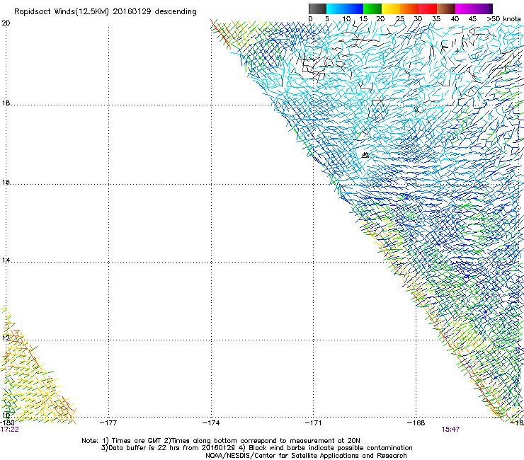Image resolution: width=524 pixels, height=460 pixels.
Task: Click the gray 0-5 knots color swatch
Action: 317,8
